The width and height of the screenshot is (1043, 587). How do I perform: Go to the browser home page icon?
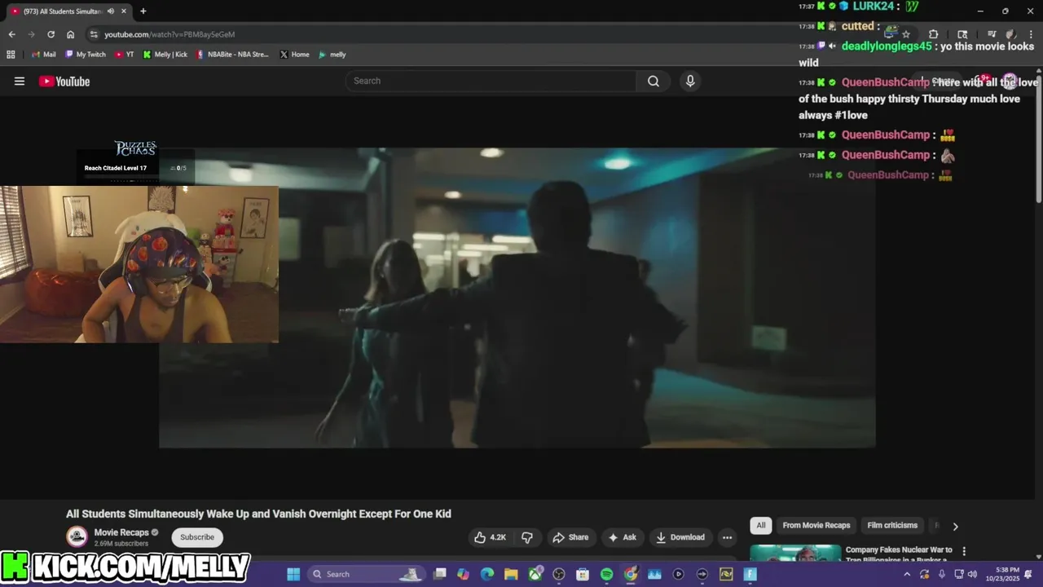(x=71, y=34)
